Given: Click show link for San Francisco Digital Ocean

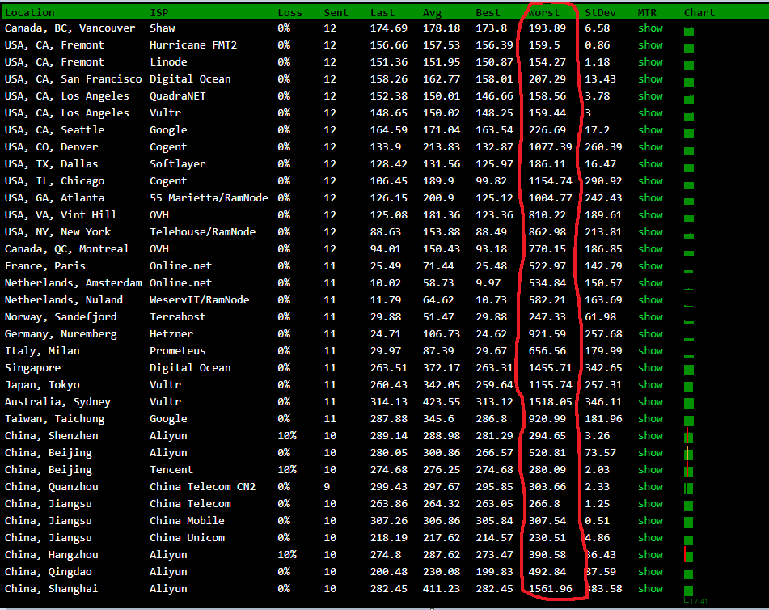Looking at the screenshot, I should pos(650,79).
